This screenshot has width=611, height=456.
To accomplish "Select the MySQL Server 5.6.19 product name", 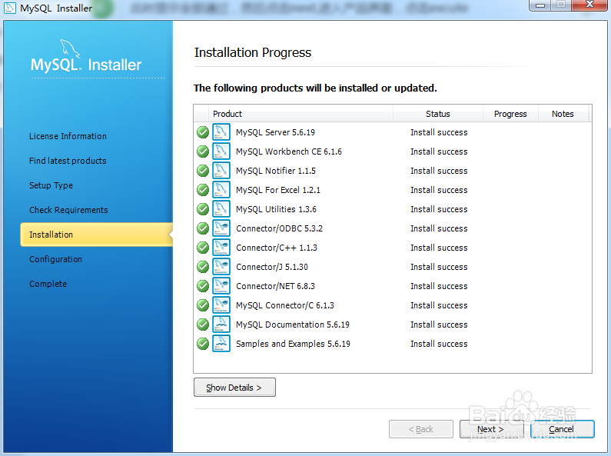I will pyautogui.click(x=275, y=132).
